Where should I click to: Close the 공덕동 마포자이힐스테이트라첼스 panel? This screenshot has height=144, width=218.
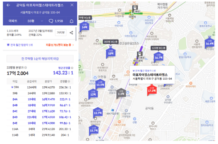72,5
